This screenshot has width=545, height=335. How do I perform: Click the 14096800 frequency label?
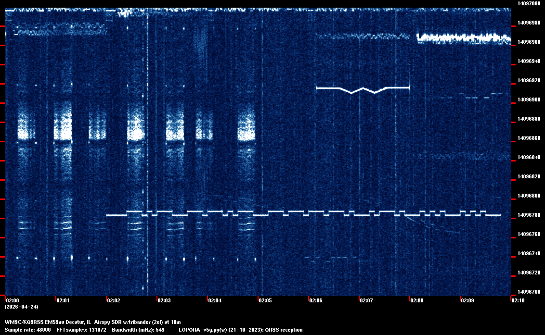coord(529,196)
